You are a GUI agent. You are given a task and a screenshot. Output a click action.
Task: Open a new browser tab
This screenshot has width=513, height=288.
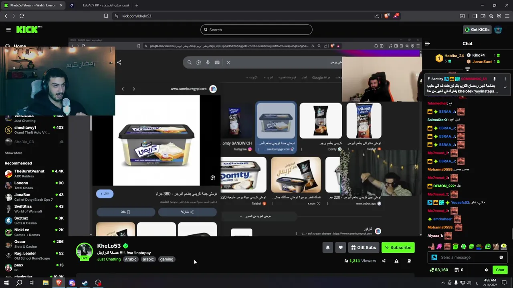tap(137, 5)
